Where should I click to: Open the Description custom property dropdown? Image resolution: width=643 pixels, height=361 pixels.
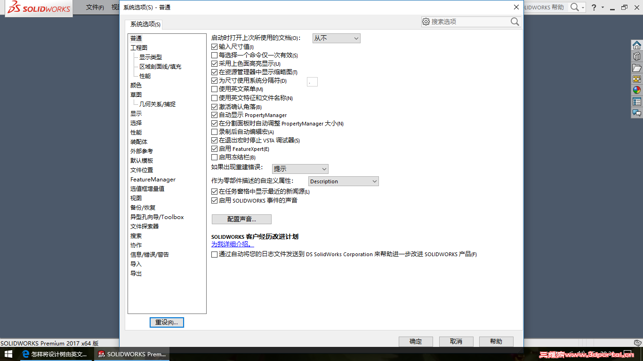pos(343,181)
